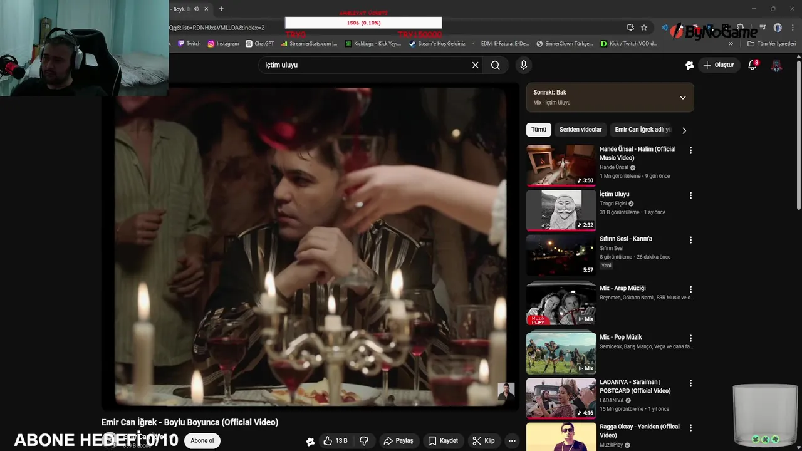
Task: Select the Seriden videolar chip
Action: pyautogui.click(x=580, y=130)
